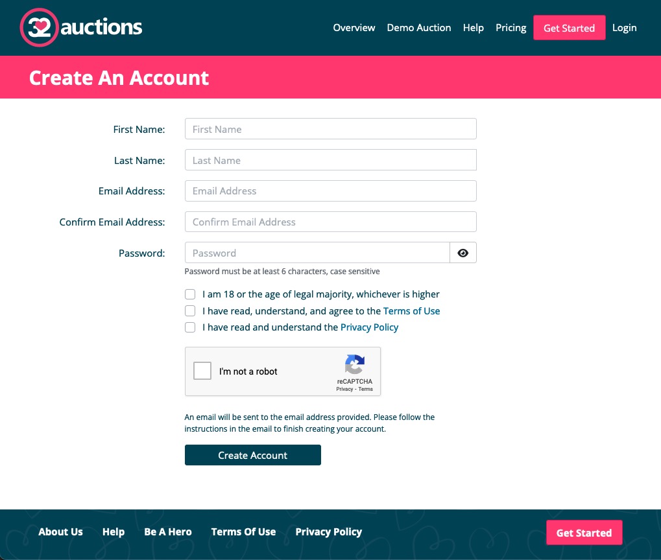
Task: Check the I'm not a robot box
Action: click(203, 371)
